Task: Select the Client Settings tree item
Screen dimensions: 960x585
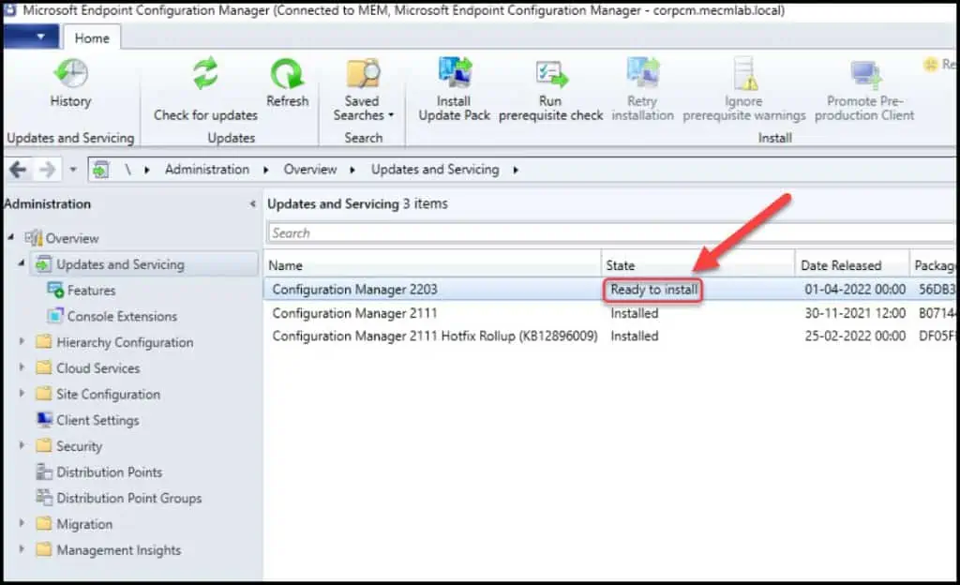Action: (97, 420)
